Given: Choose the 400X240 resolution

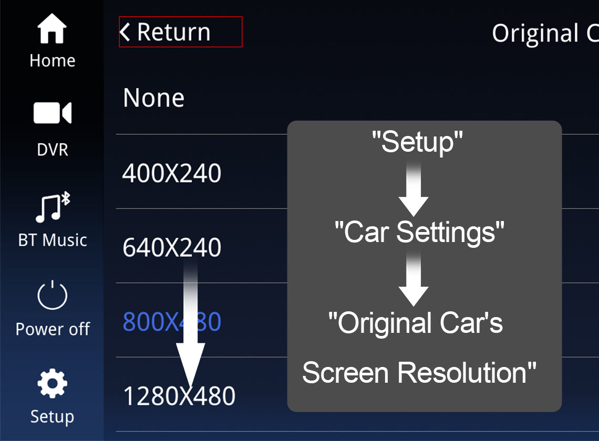Looking at the screenshot, I should tap(171, 173).
